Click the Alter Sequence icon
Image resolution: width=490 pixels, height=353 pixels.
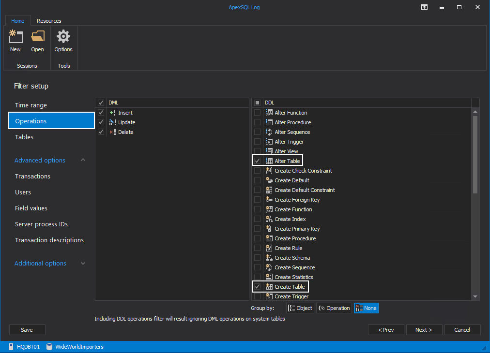tap(269, 132)
